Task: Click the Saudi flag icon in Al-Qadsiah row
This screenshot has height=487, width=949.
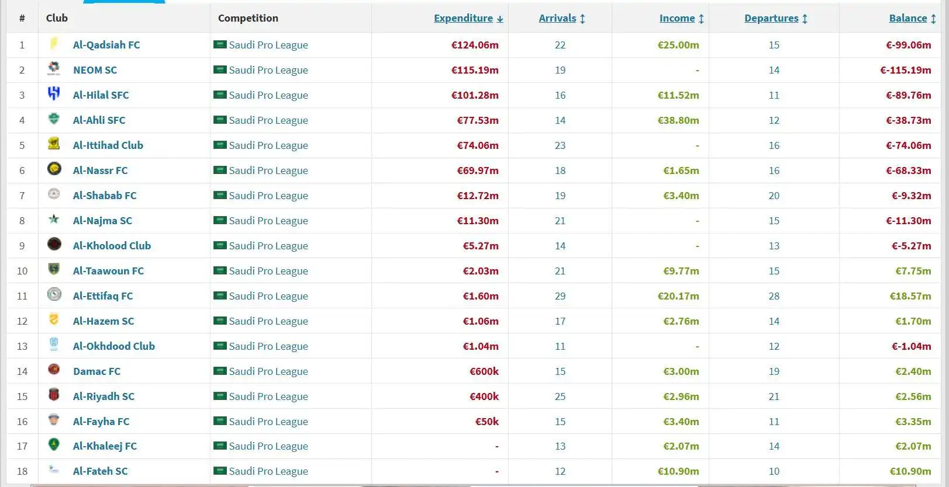Action: pyautogui.click(x=220, y=44)
